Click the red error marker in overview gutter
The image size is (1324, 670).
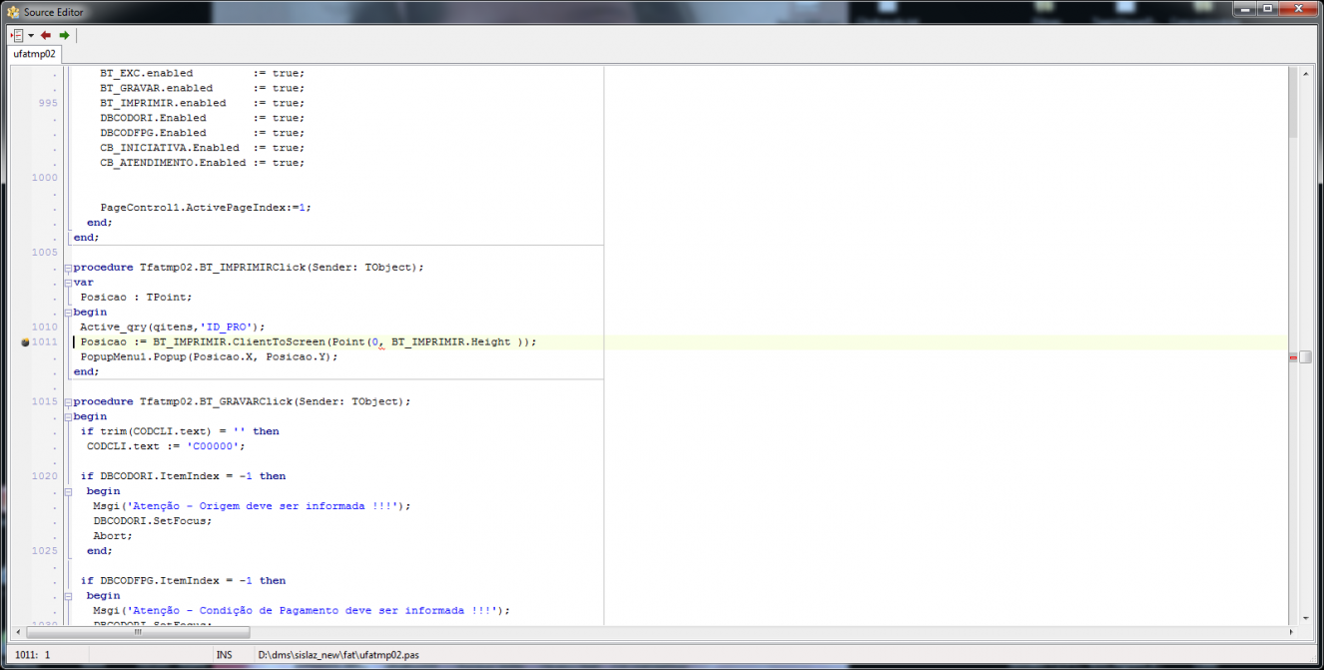tap(1294, 356)
